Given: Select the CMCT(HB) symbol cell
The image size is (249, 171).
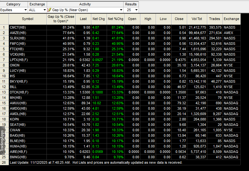Looking at the screenshot, I should (28, 27).
